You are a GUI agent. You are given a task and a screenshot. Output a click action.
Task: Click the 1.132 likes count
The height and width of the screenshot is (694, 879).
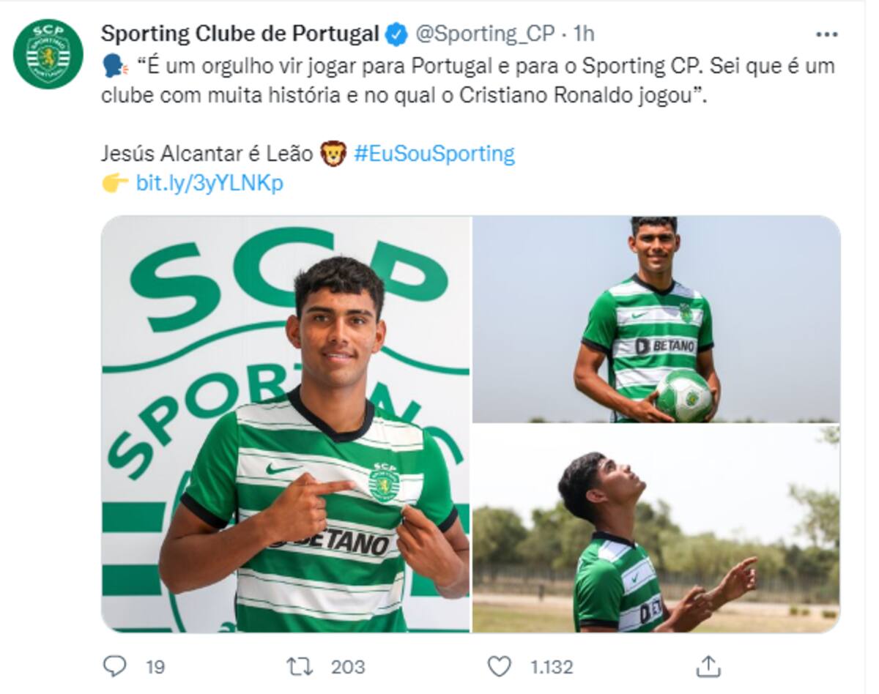552,667
